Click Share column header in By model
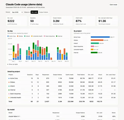Viewport: 124px width, 120px height. click(114, 113)
